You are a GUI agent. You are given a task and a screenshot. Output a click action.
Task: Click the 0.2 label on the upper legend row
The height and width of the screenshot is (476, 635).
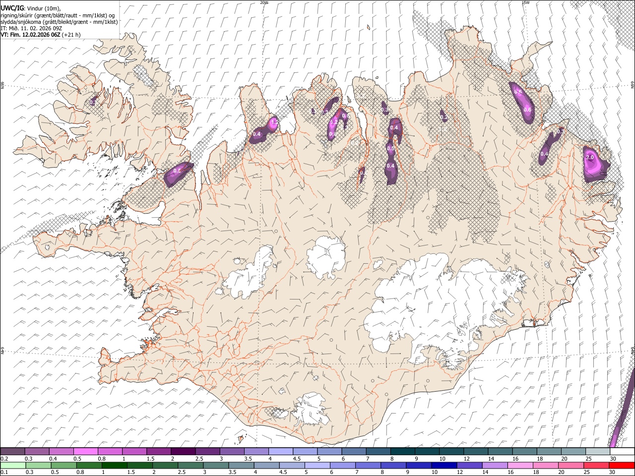pyautogui.click(x=4, y=459)
